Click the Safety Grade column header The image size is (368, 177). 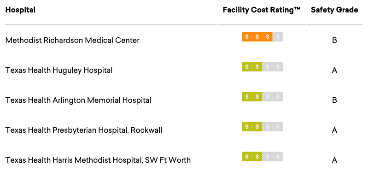click(334, 10)
